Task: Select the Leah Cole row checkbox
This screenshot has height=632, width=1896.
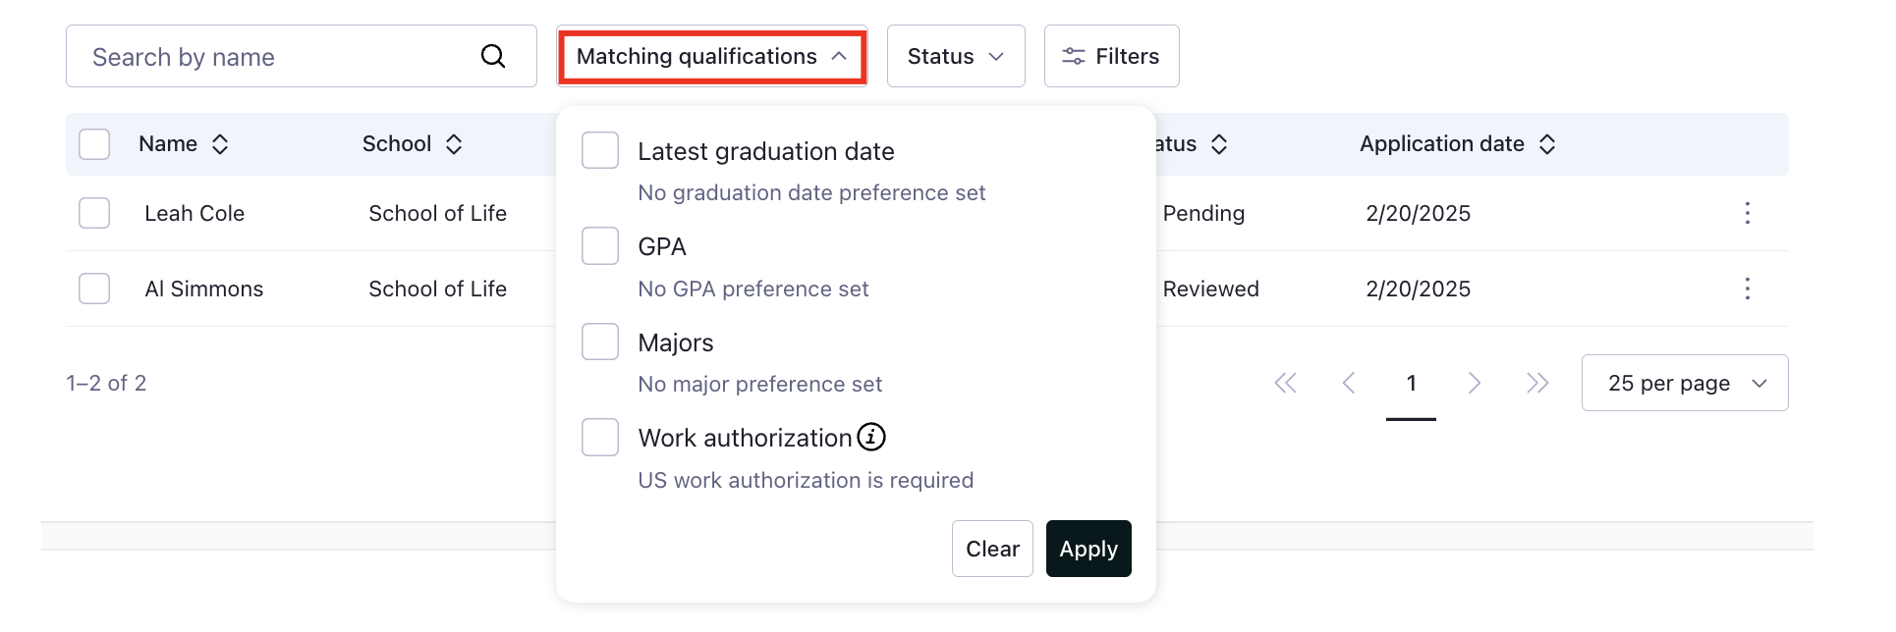Action: [x=94, y=213]
